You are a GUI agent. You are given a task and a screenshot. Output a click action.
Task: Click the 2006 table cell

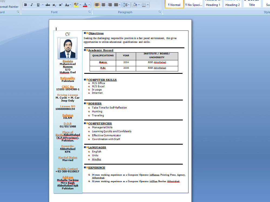click(126, 68)
